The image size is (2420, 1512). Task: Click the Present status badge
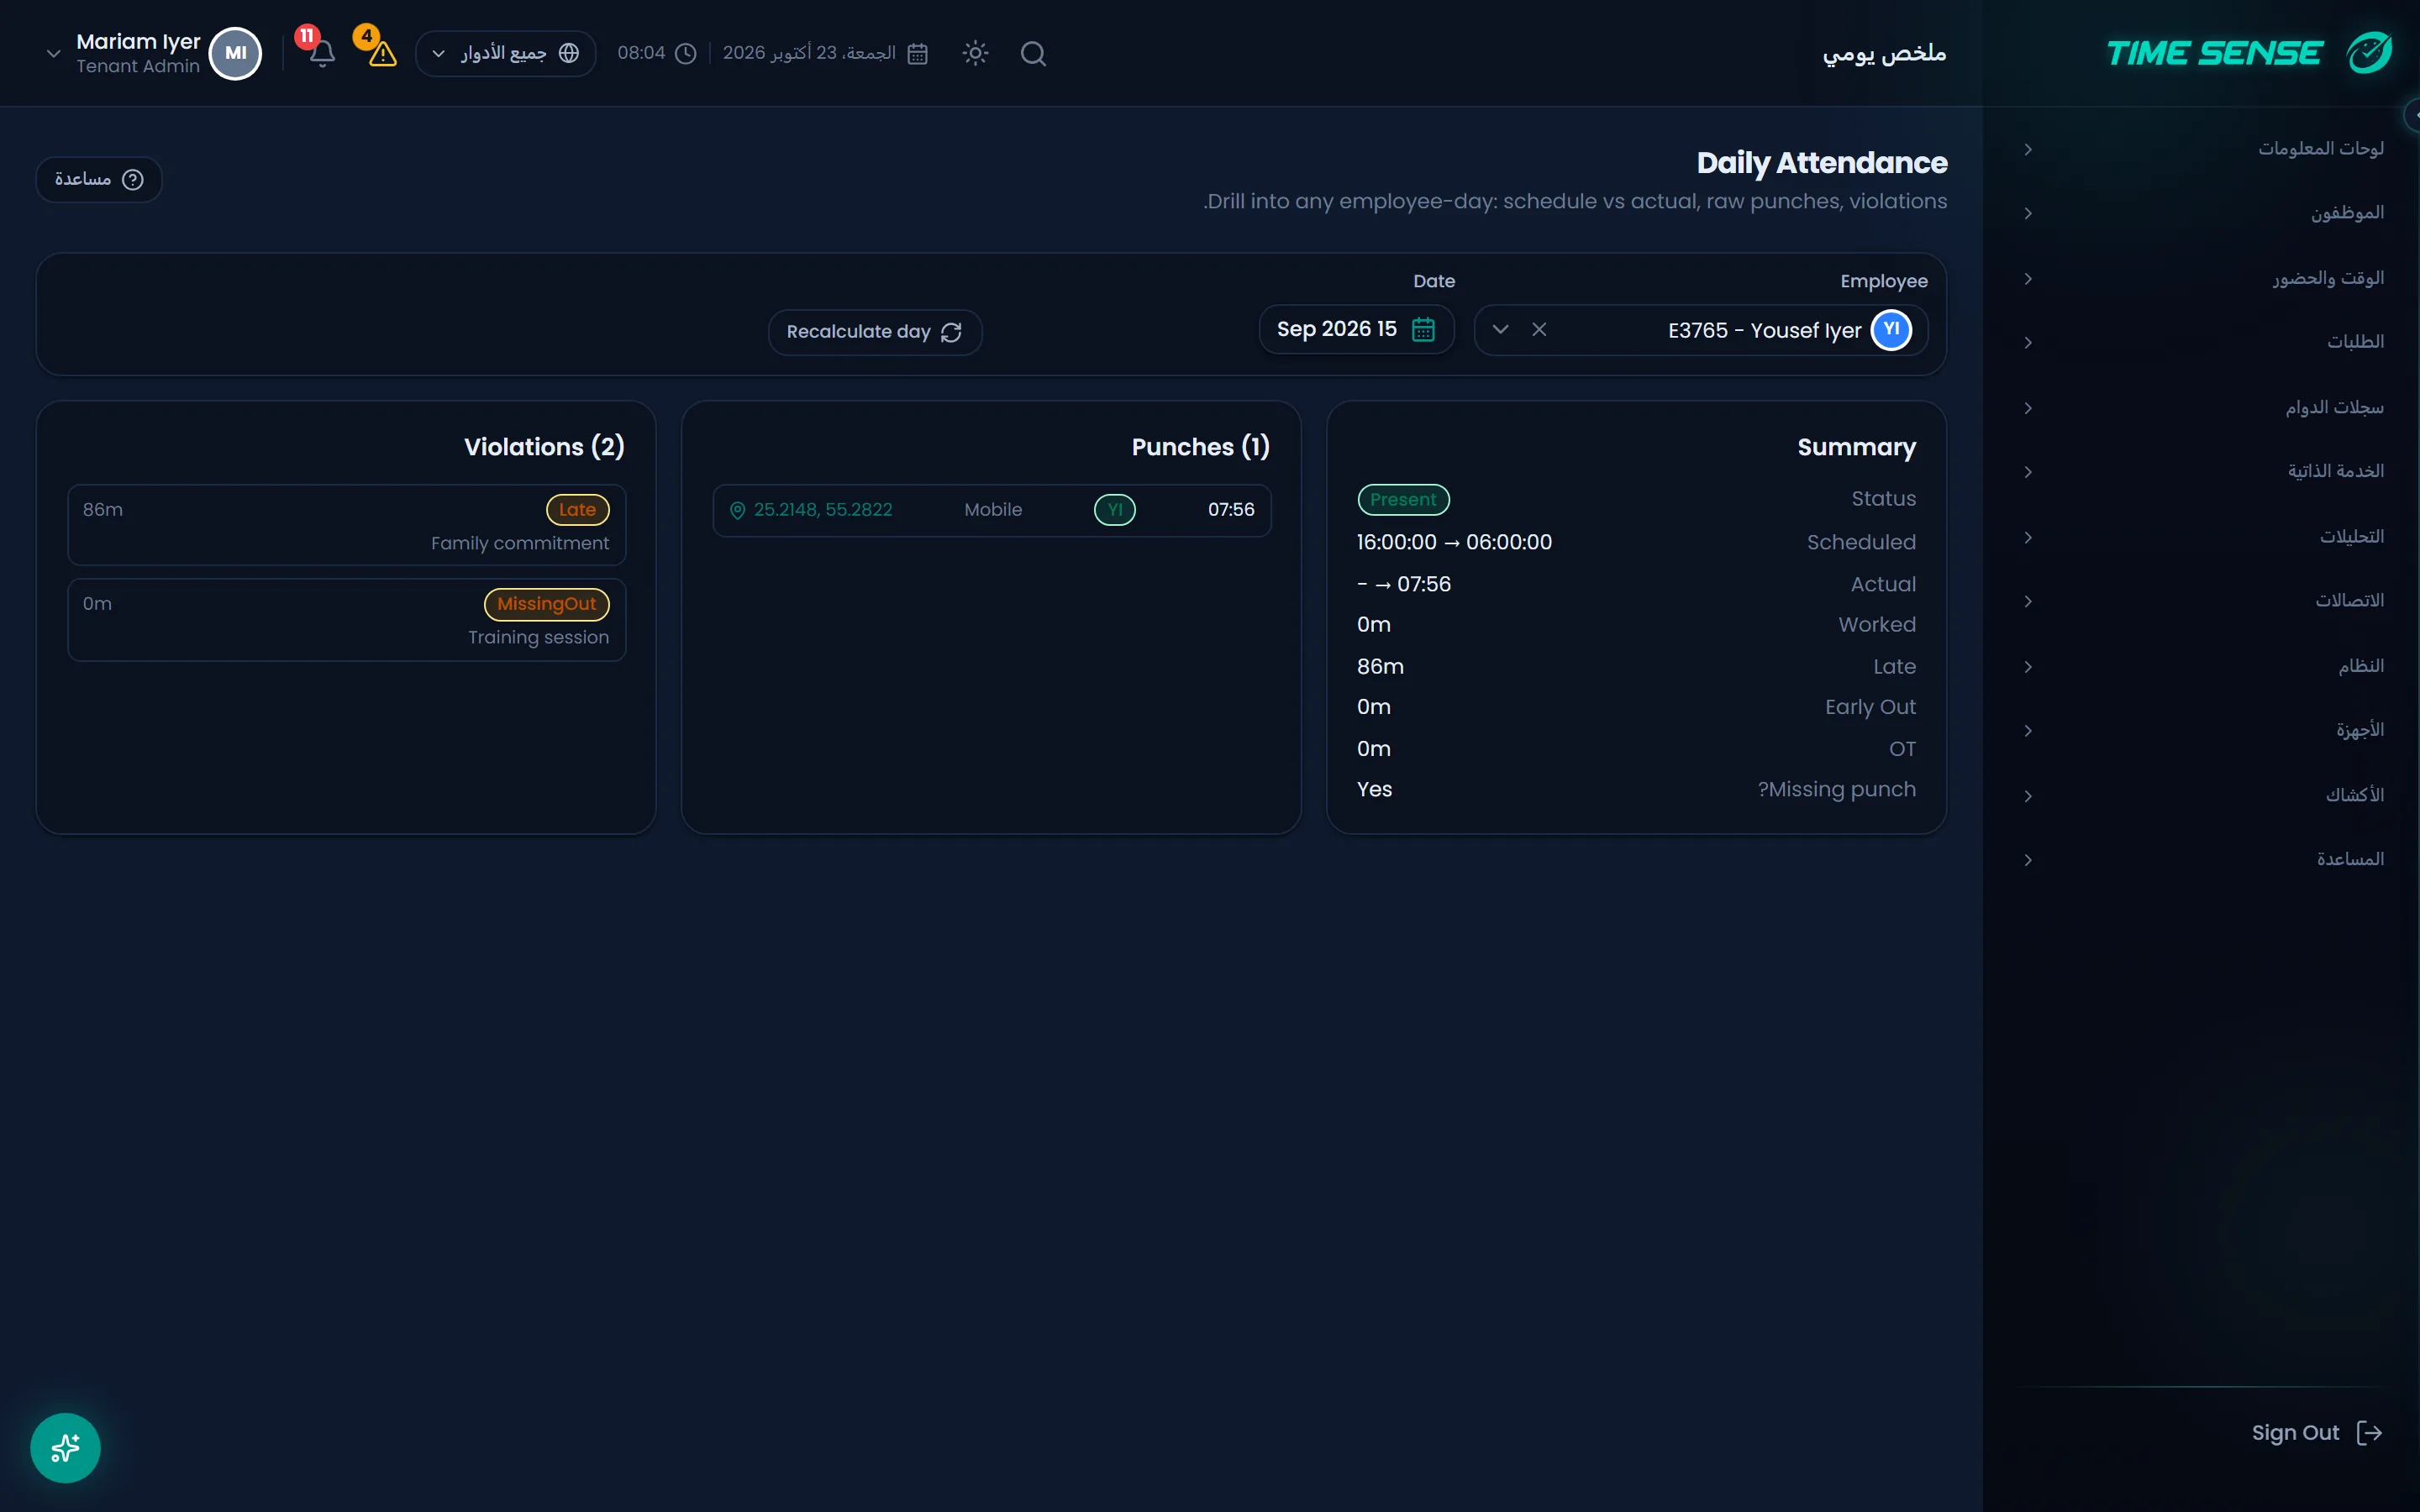(x=1403, y=499)
